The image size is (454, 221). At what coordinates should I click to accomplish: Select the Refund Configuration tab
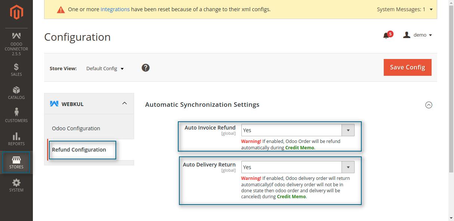[x=79, y=150]
